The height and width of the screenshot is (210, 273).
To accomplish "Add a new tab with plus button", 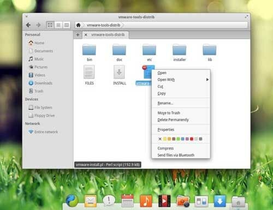I will pos(78,34).
